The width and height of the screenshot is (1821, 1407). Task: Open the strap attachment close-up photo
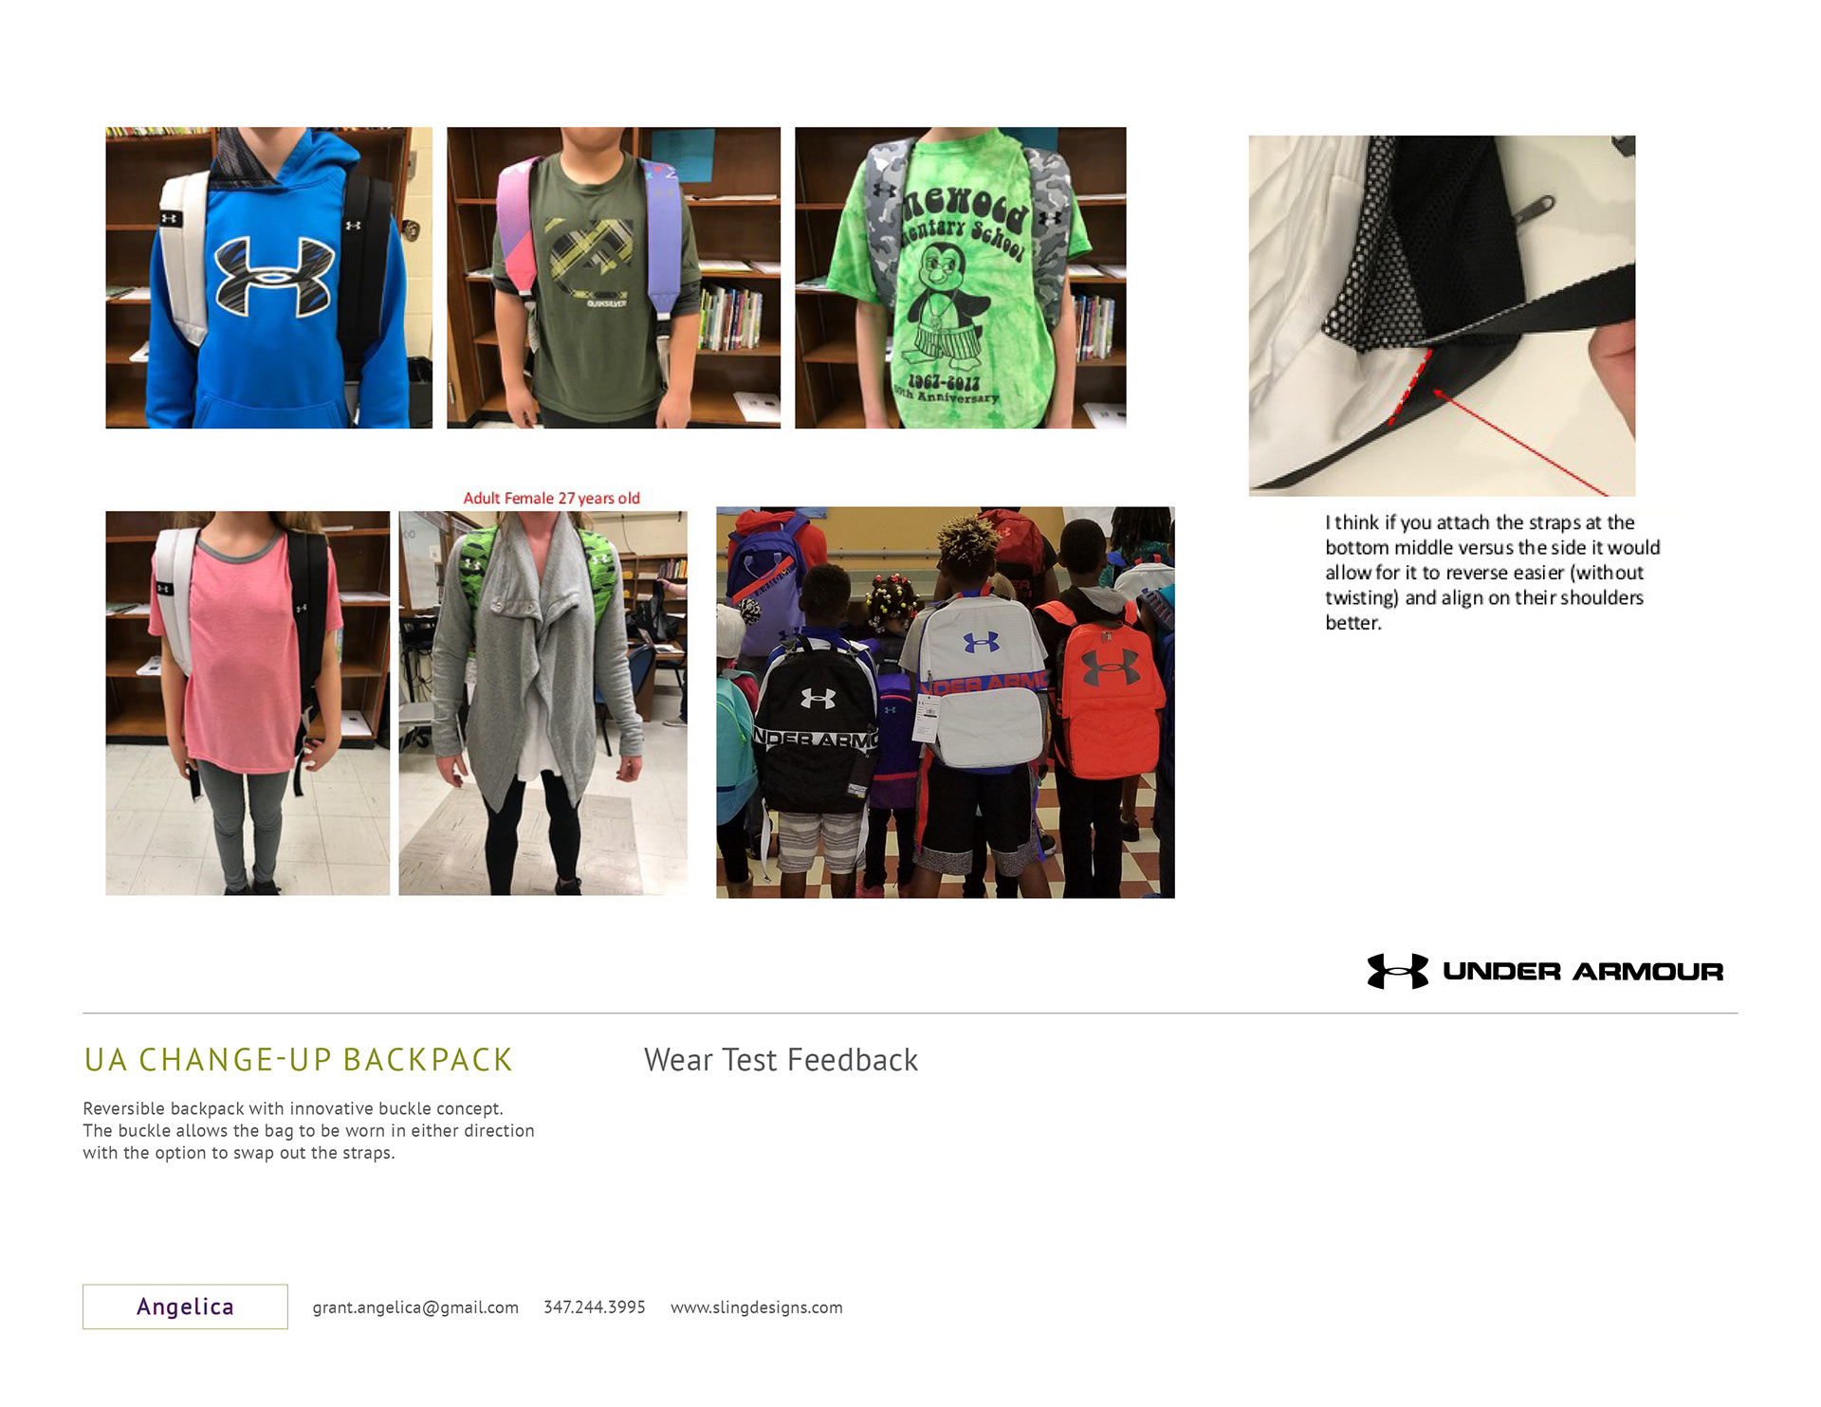1442,316
